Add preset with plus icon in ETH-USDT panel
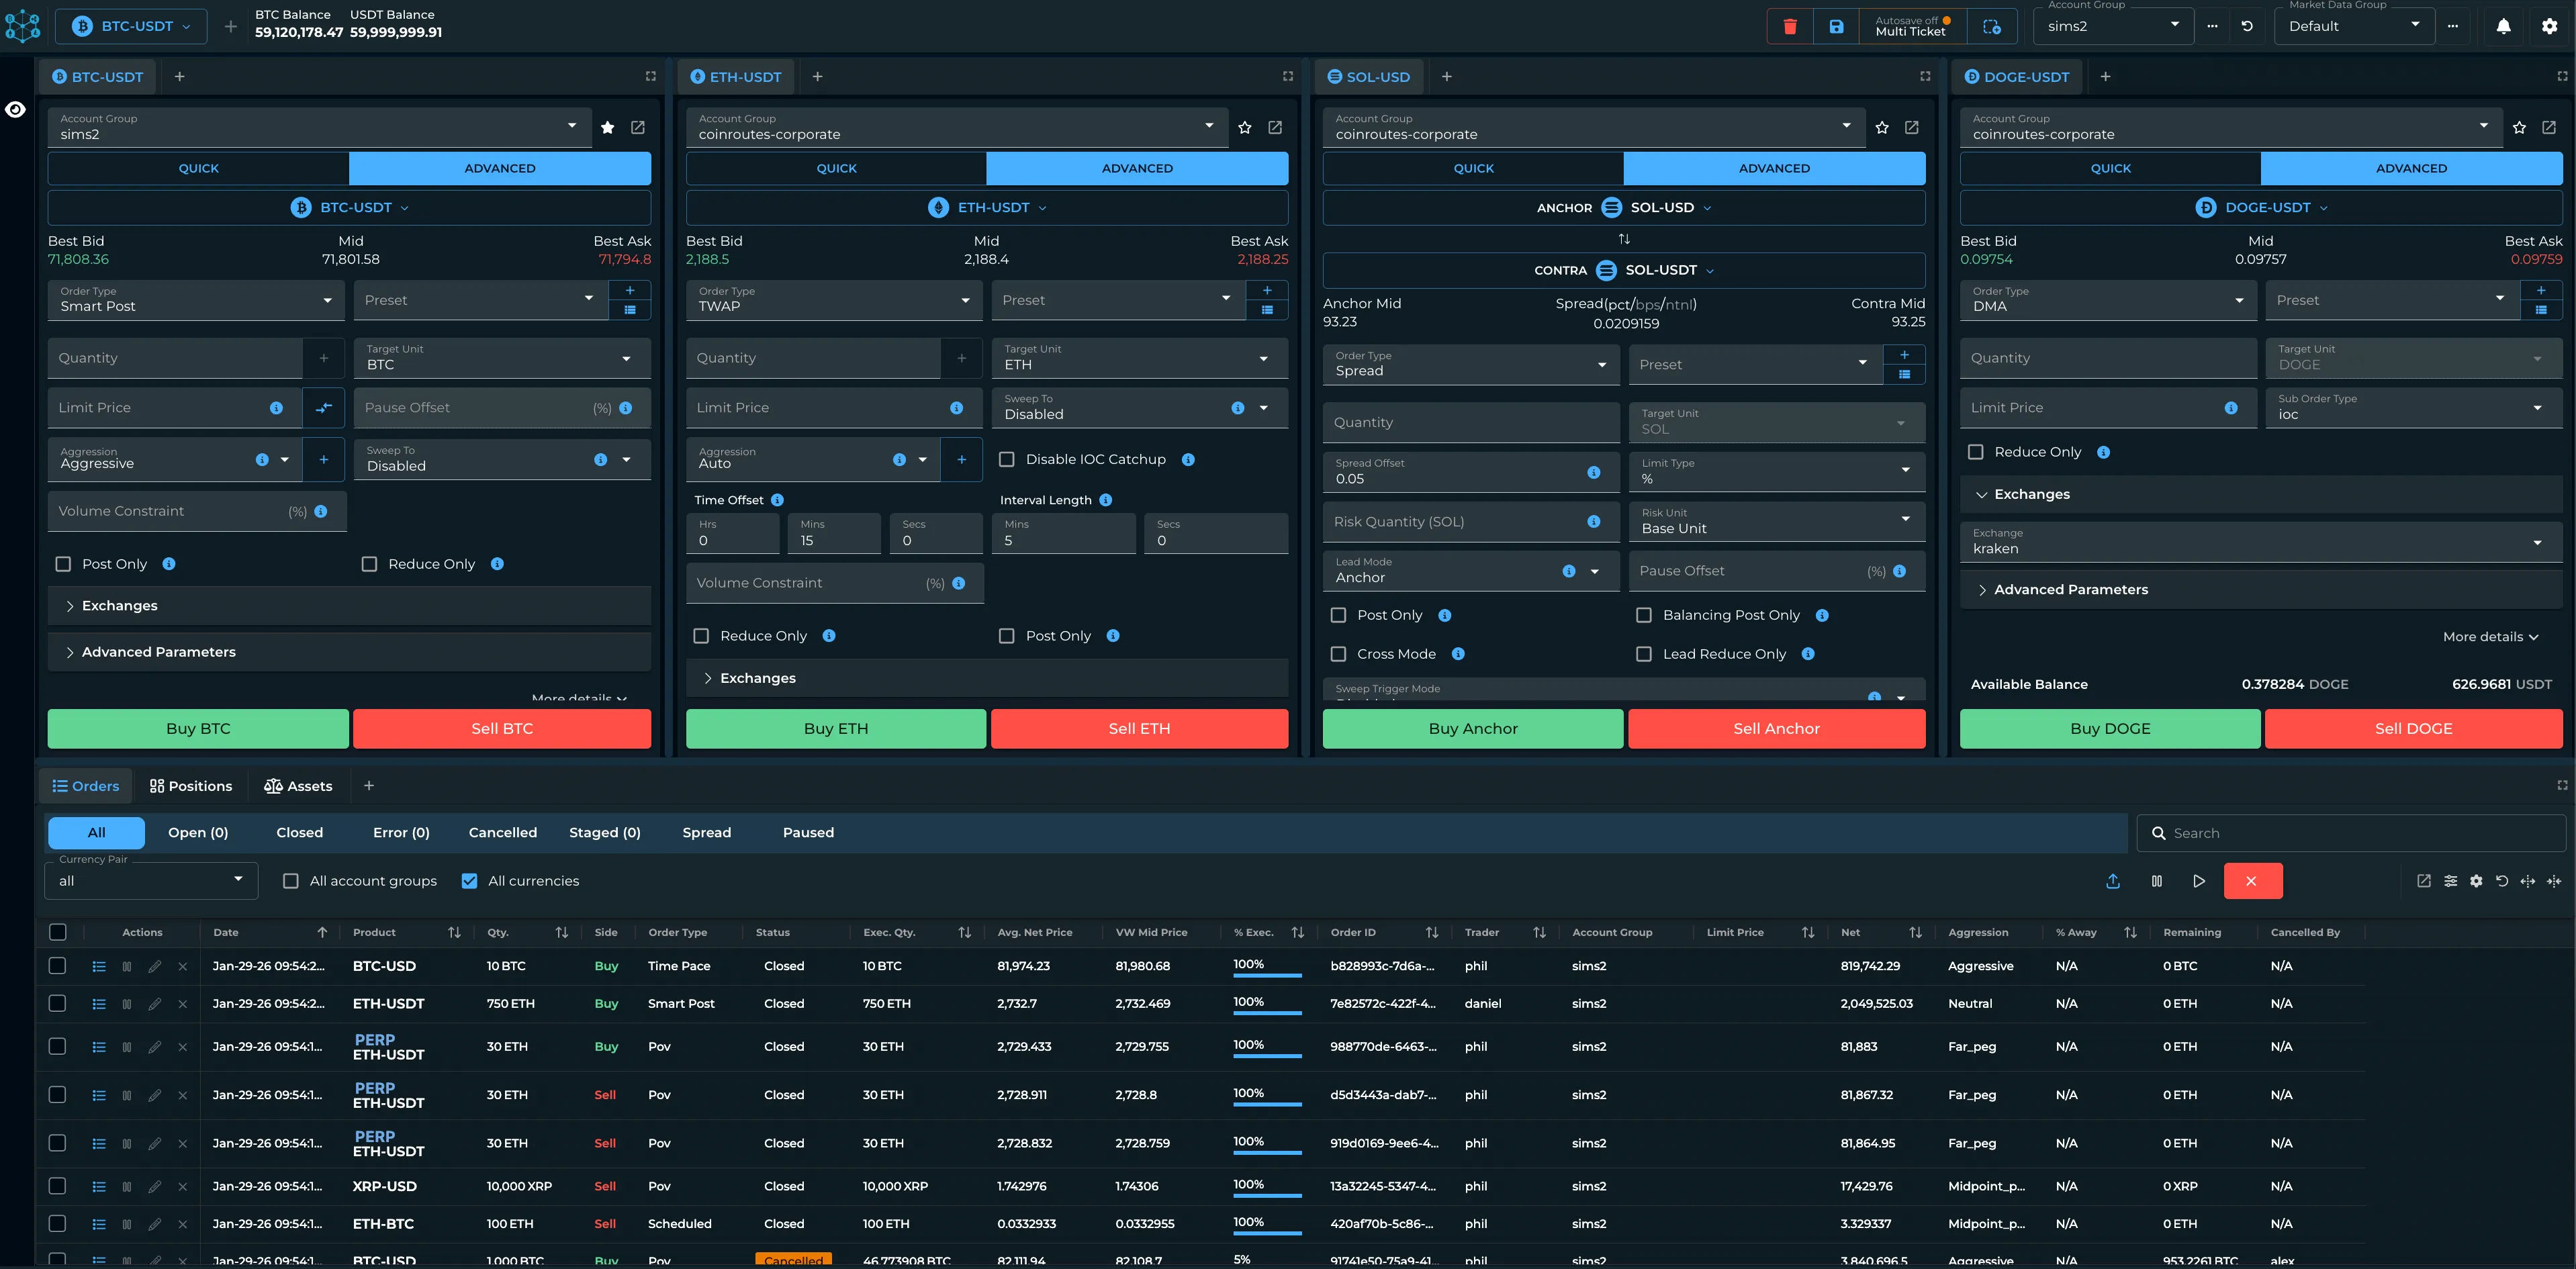 coord(1267,290)
